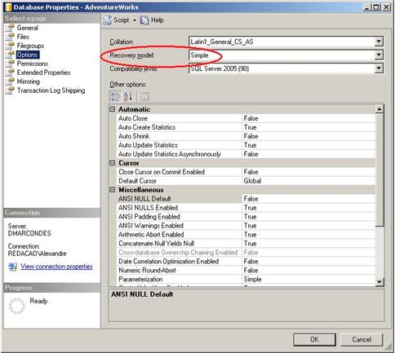The height and width of the screenshot is (353, 395).
Task: Click the database icon in title bar
Action: [8, 7]
